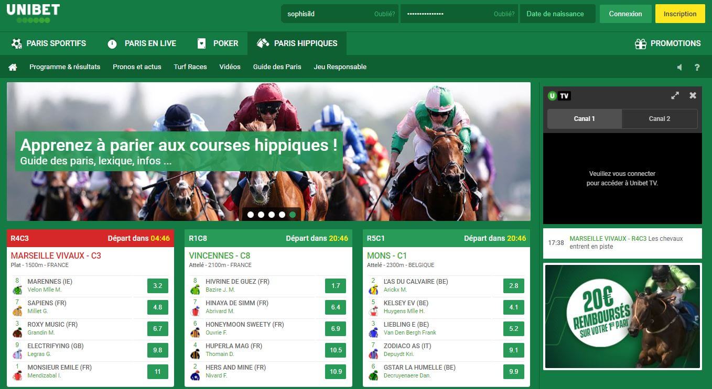The image size is (712, 389).
Task: Click the jockey silks icon for Kelsey EV
Action: coord(374,311)
